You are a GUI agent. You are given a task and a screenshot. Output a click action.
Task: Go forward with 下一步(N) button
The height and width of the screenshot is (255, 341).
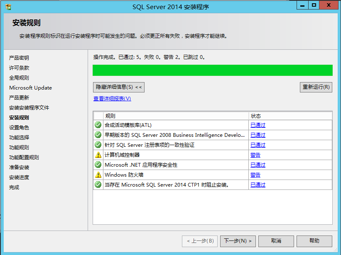pyautogui.click(x=238, y=241)
